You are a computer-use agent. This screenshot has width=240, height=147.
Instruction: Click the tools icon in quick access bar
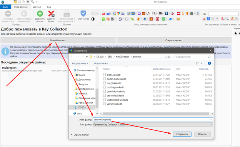tap(32, 2)
